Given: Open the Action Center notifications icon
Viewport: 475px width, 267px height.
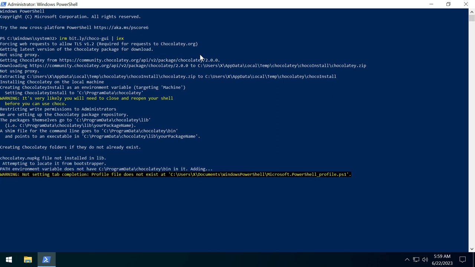Looking at the screenshot, I should coord(463,260).
